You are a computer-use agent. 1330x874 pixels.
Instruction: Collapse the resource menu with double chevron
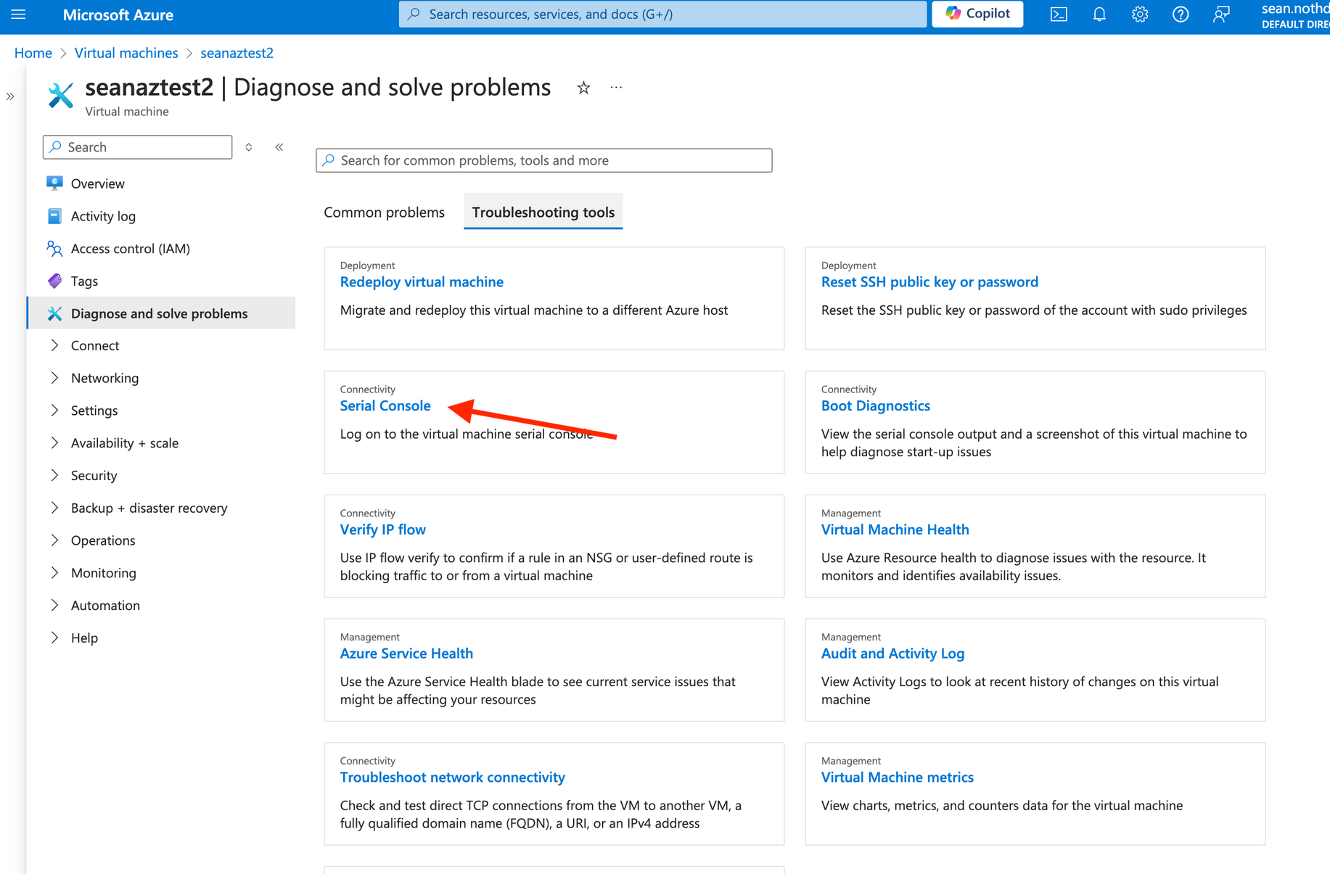[x=279, y=147]
